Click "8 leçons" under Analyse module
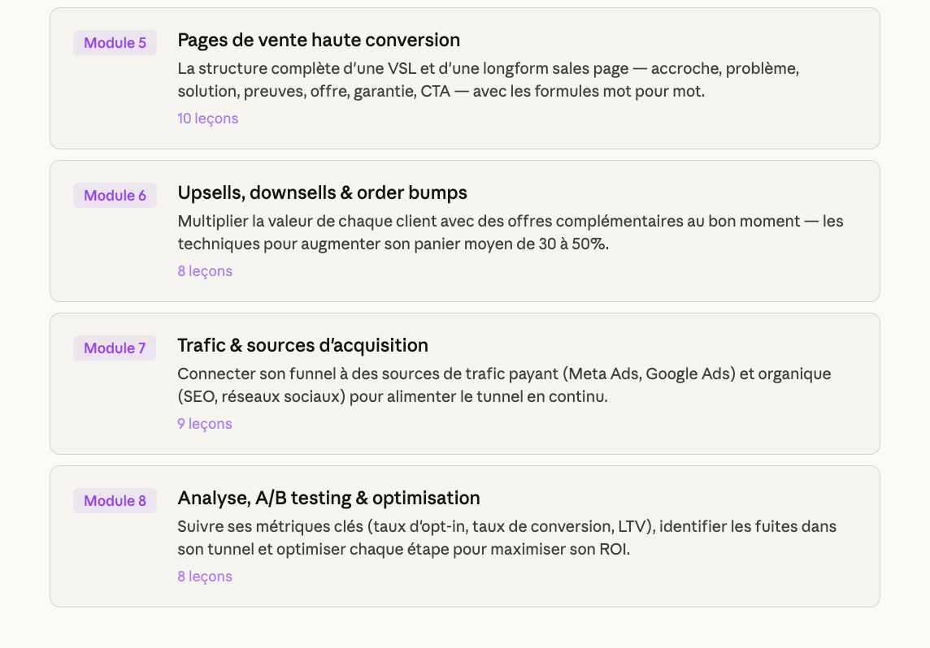Image resolution: width=930 pixels, height=648 pixels. (205, 577)
